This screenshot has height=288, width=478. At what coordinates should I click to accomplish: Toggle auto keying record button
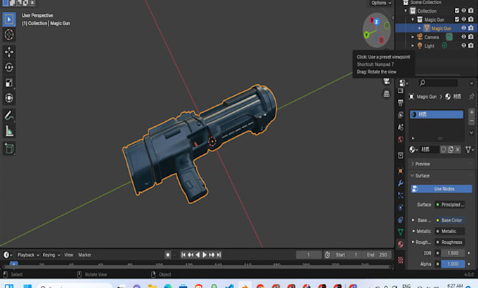click(x=168, y=255)
